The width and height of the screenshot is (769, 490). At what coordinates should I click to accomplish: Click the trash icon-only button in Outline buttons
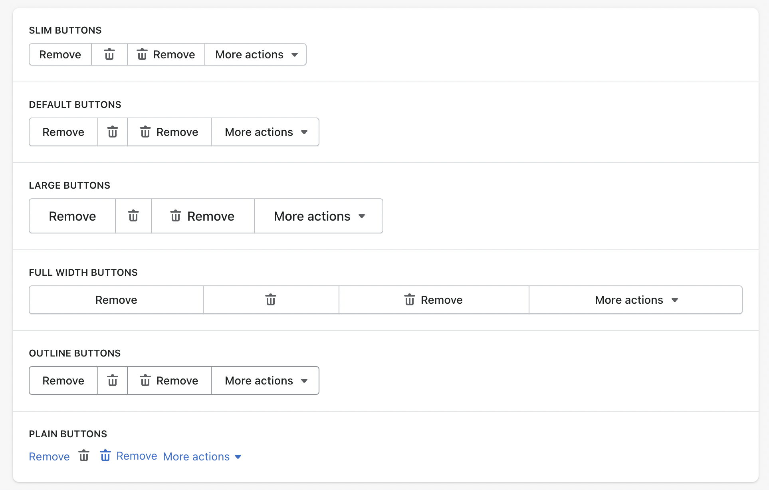click(x=113, y=380)
